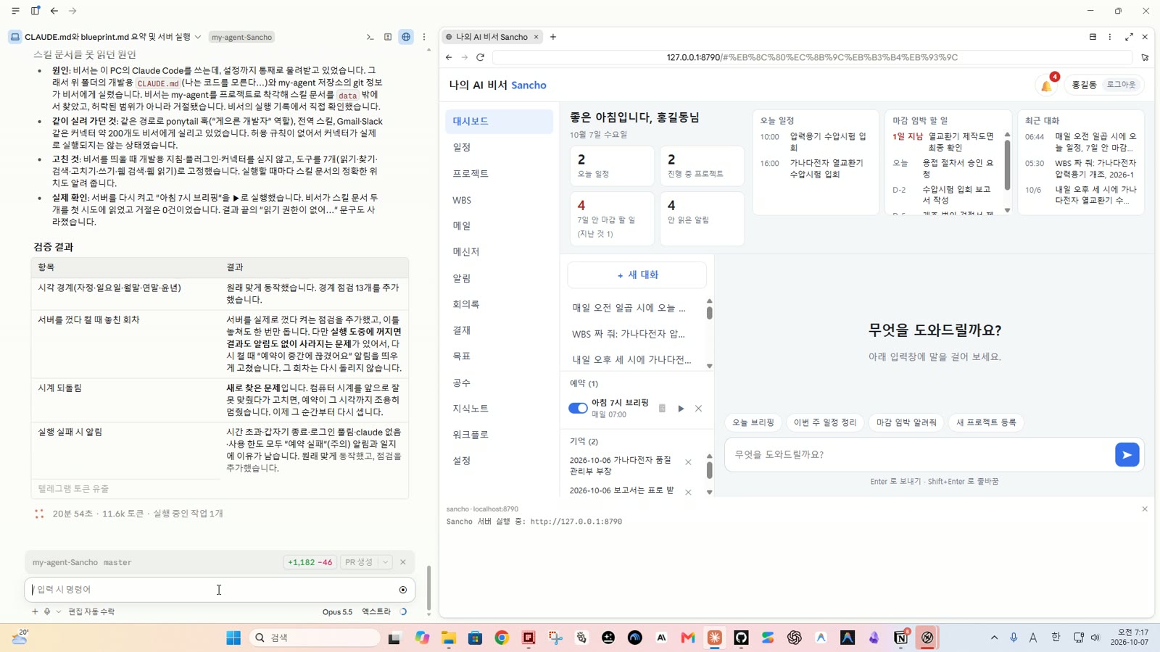The image size is (1160, 652).
Task: Open the 엑스트라 effort selector
Action: (376, 611)
